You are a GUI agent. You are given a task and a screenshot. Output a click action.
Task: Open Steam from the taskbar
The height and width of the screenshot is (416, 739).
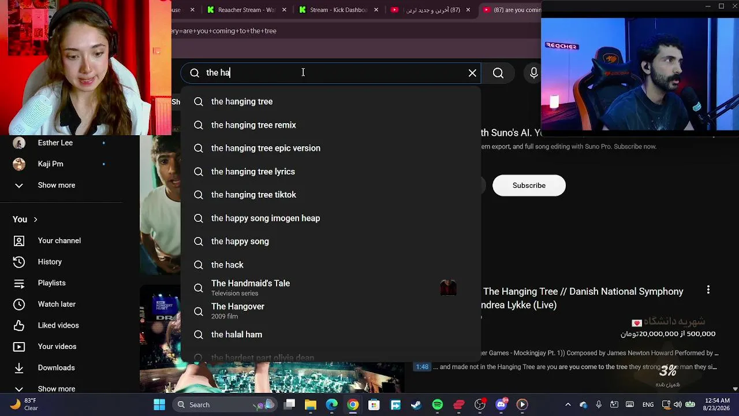point(416,404)
